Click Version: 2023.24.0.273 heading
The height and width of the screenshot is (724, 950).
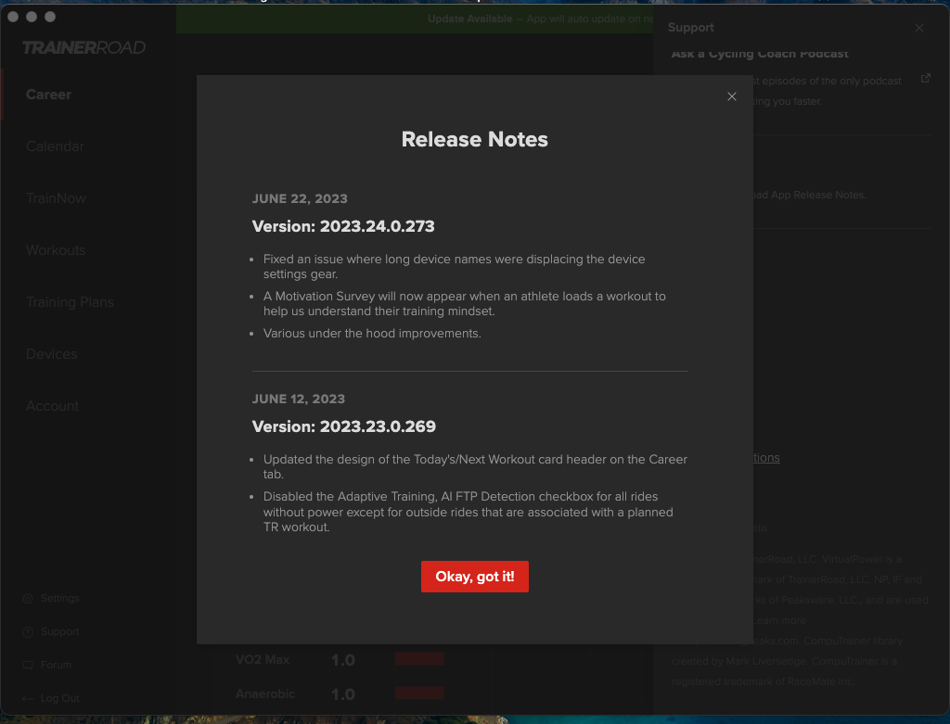coord(343,226)
